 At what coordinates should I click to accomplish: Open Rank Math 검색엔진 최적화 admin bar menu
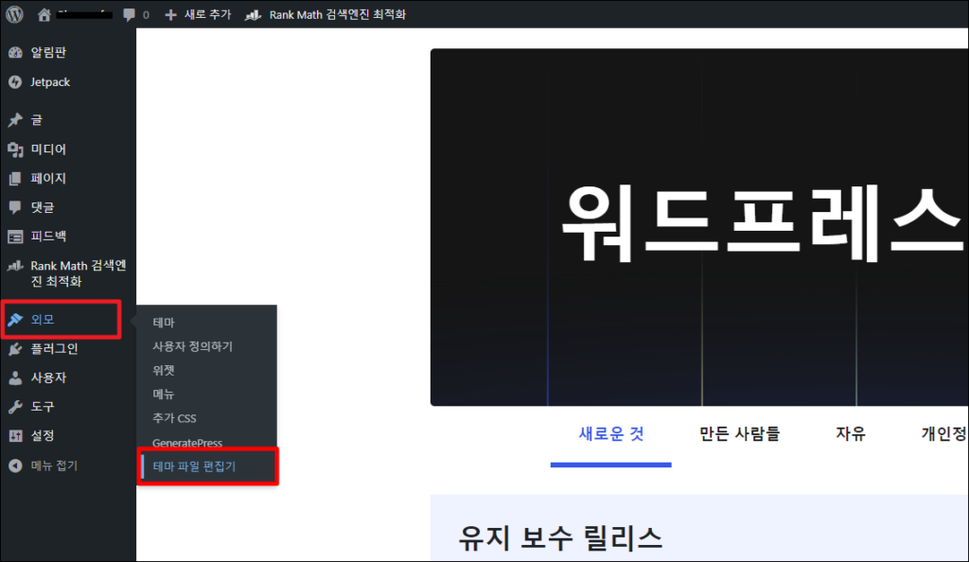pyautogui.click(x=338, y=14)
